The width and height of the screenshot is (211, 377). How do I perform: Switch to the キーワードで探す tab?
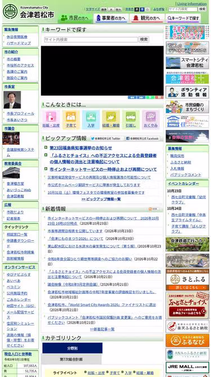(x=183, y=18)
